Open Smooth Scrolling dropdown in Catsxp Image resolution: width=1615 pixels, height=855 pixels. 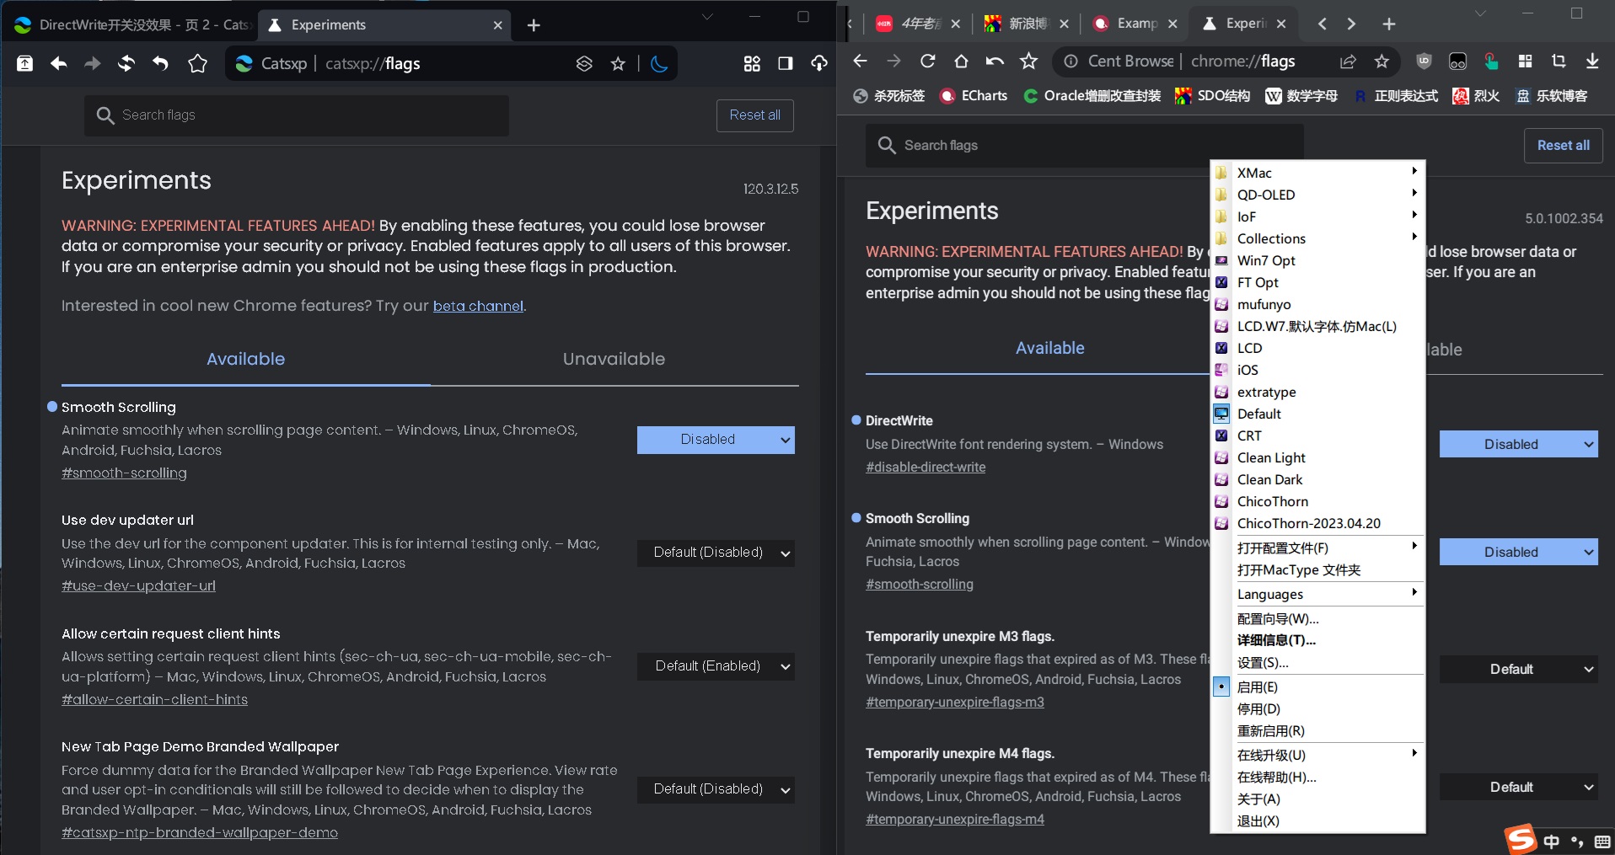716,440
